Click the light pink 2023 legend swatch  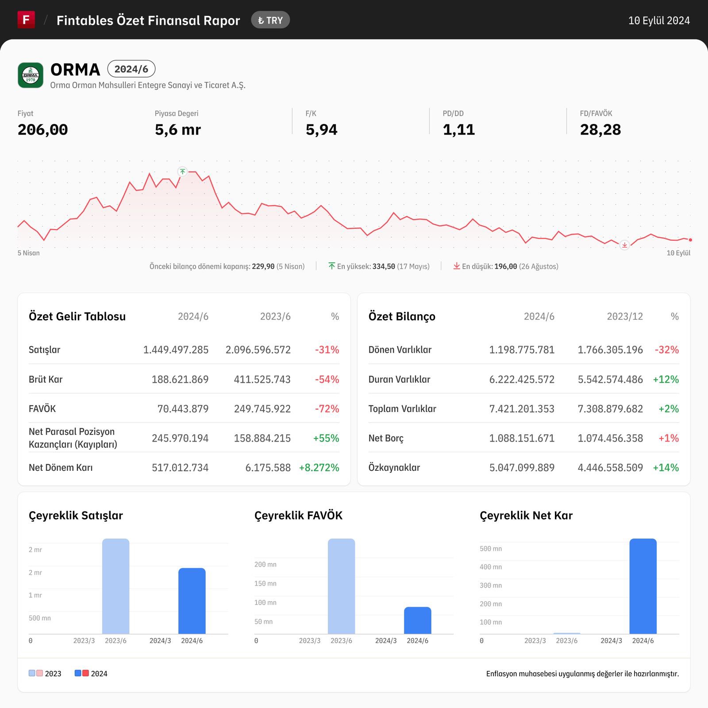39,673
